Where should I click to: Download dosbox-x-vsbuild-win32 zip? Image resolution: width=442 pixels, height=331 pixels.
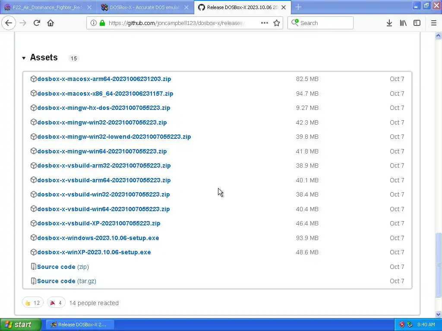[x=104, y=194]
